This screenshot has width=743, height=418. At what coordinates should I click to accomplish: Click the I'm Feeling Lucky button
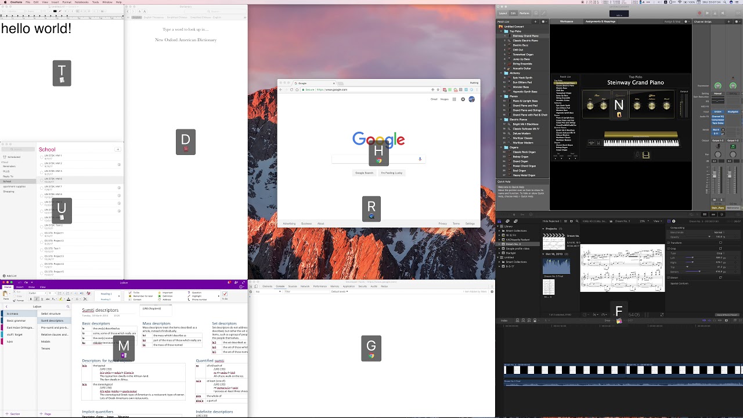(x=391, y=173)
